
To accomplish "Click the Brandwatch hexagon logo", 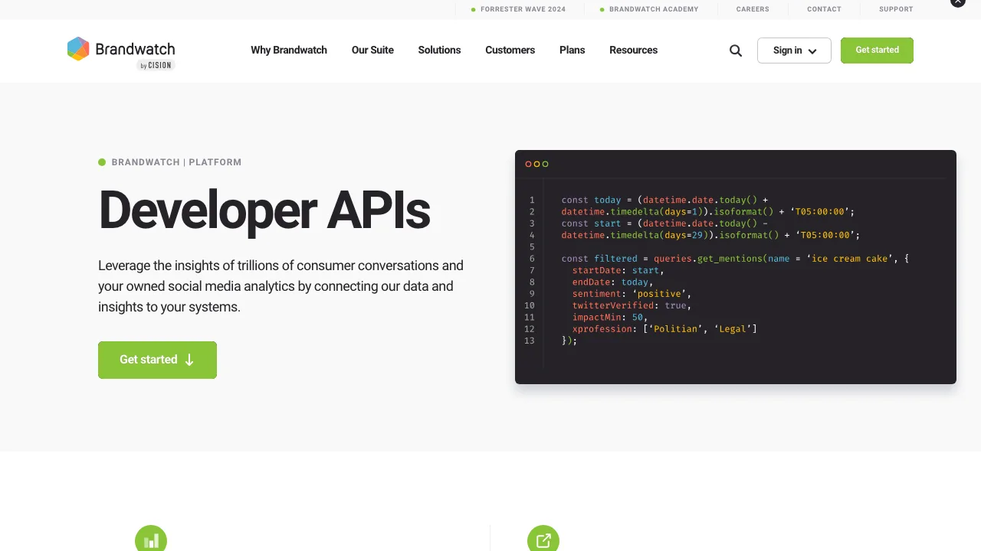I will tap(78, 49).
